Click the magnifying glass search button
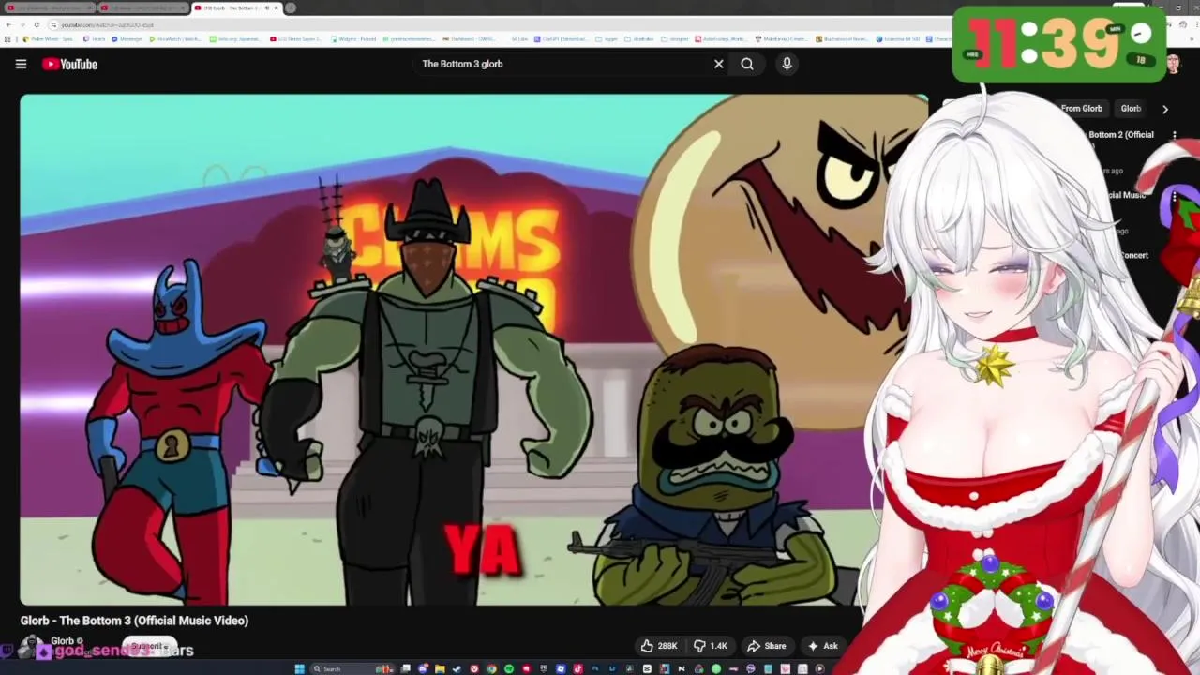Screen dimensions: 1200x675 (x=747, y=64)
